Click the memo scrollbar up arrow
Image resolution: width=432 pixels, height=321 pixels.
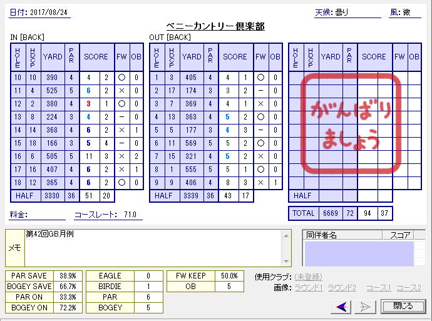tap(286, 236)
